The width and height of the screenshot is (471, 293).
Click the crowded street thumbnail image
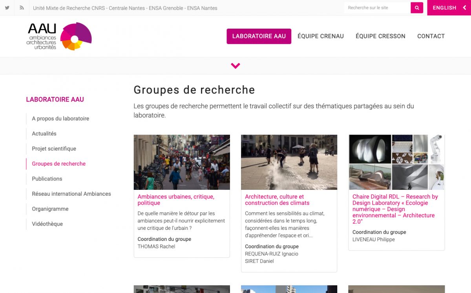pyautogui.click(x=182, y=162)
